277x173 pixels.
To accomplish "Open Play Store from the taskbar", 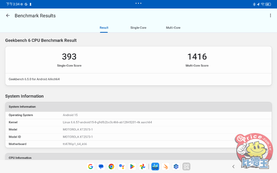I will [x=132, y=166].
